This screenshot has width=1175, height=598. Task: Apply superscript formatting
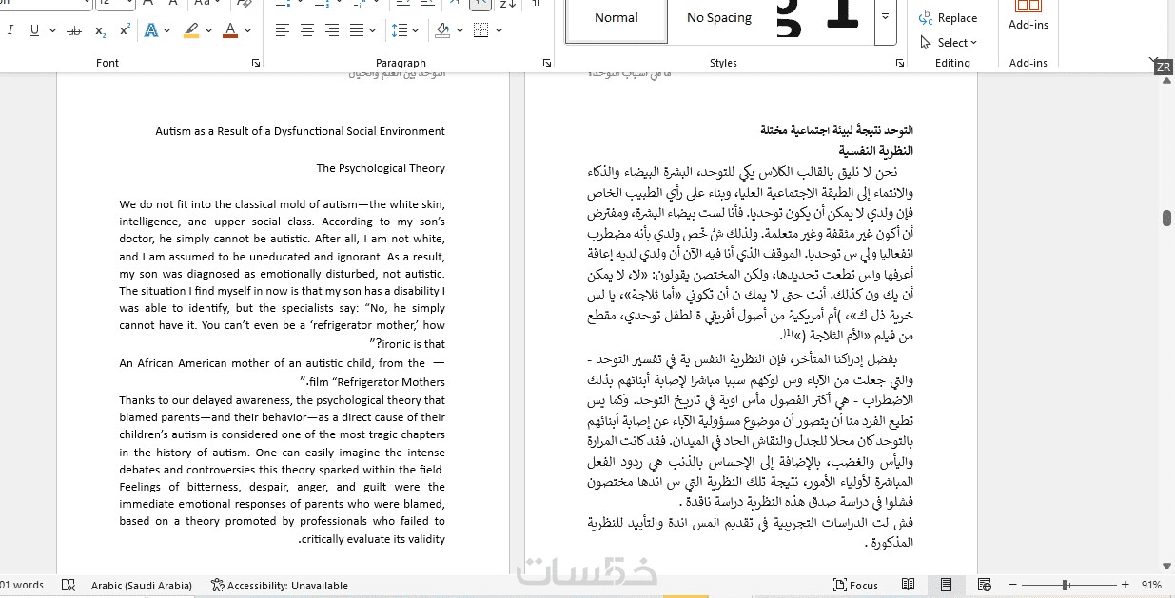pos(125,30)
